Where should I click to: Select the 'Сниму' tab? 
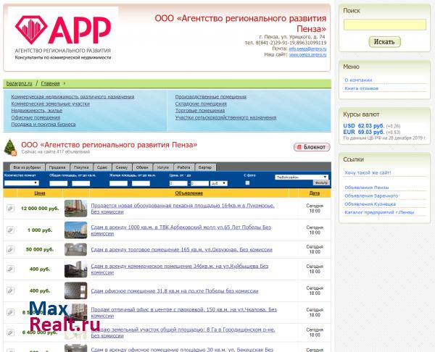tap(122, 167)
